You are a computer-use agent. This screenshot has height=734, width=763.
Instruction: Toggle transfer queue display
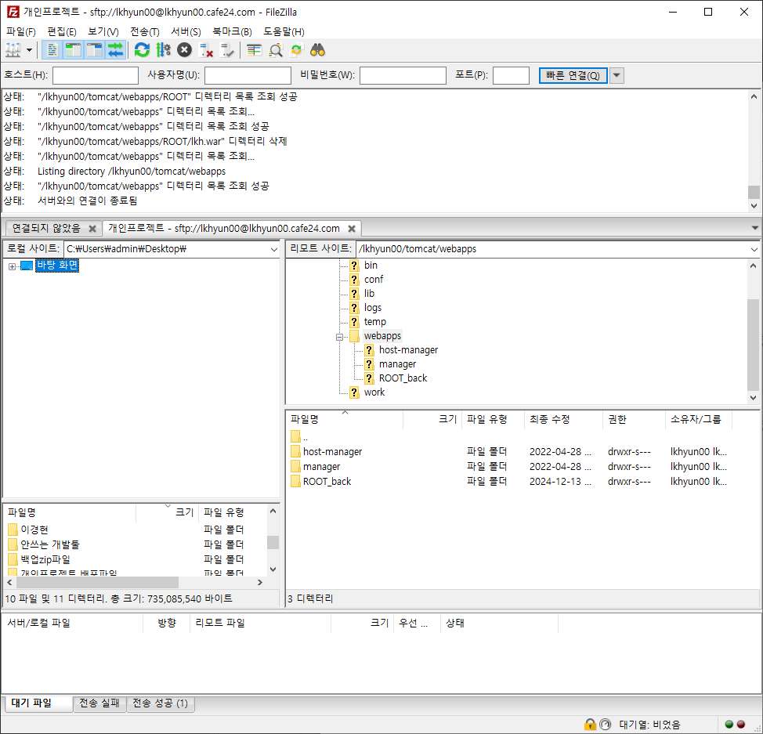(x=115, y=50)
